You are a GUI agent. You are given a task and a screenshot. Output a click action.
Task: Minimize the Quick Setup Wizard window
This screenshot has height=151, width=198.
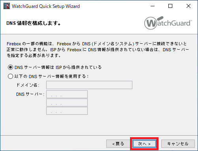[153, 6]
